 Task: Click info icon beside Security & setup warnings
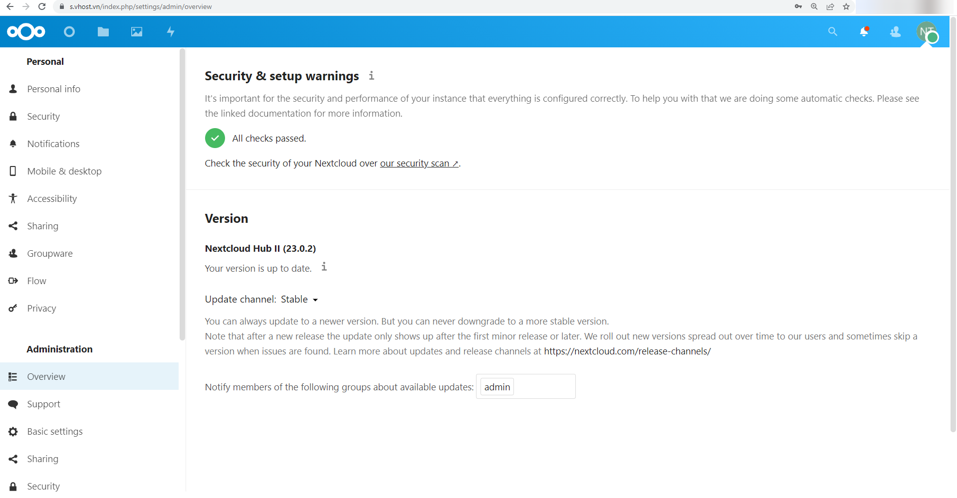[x=372, y=76]
